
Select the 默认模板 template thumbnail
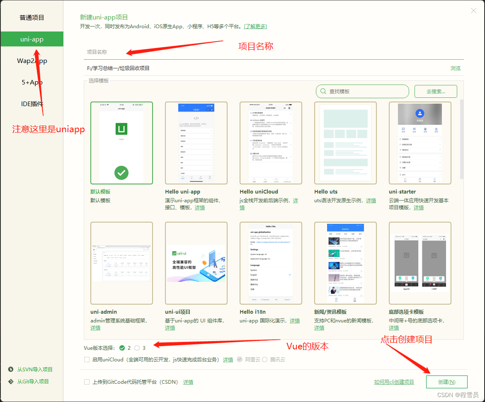121,143
